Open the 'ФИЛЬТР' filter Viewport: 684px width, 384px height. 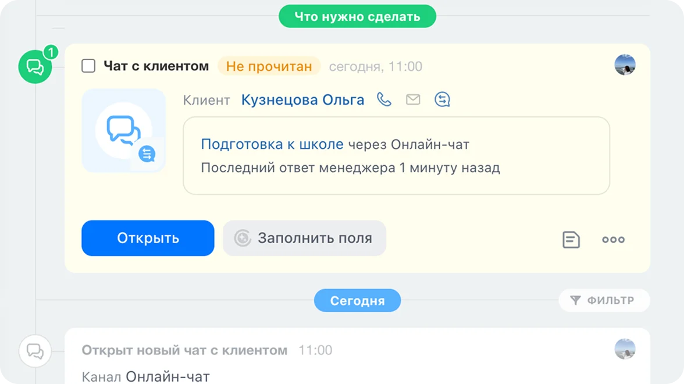point(604,300)
